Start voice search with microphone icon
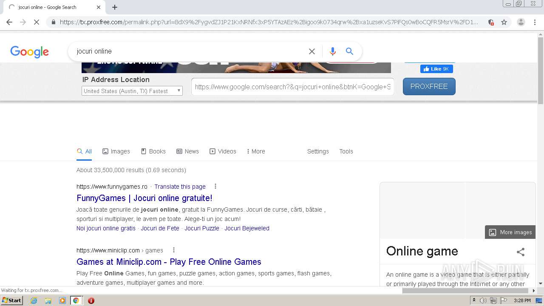The height and width of the screenshot is (306, 544). click(333, 51)
